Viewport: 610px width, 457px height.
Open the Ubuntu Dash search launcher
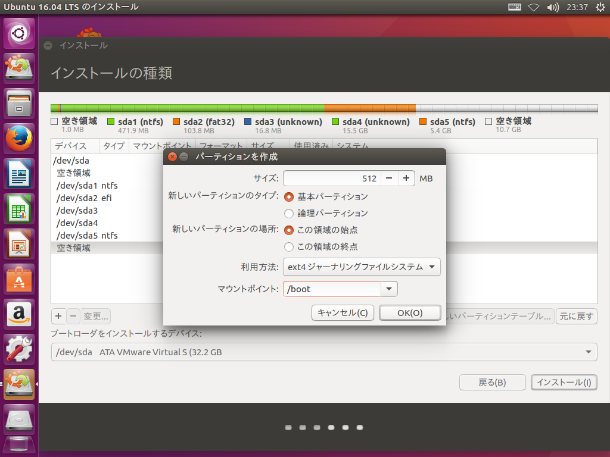18,33
